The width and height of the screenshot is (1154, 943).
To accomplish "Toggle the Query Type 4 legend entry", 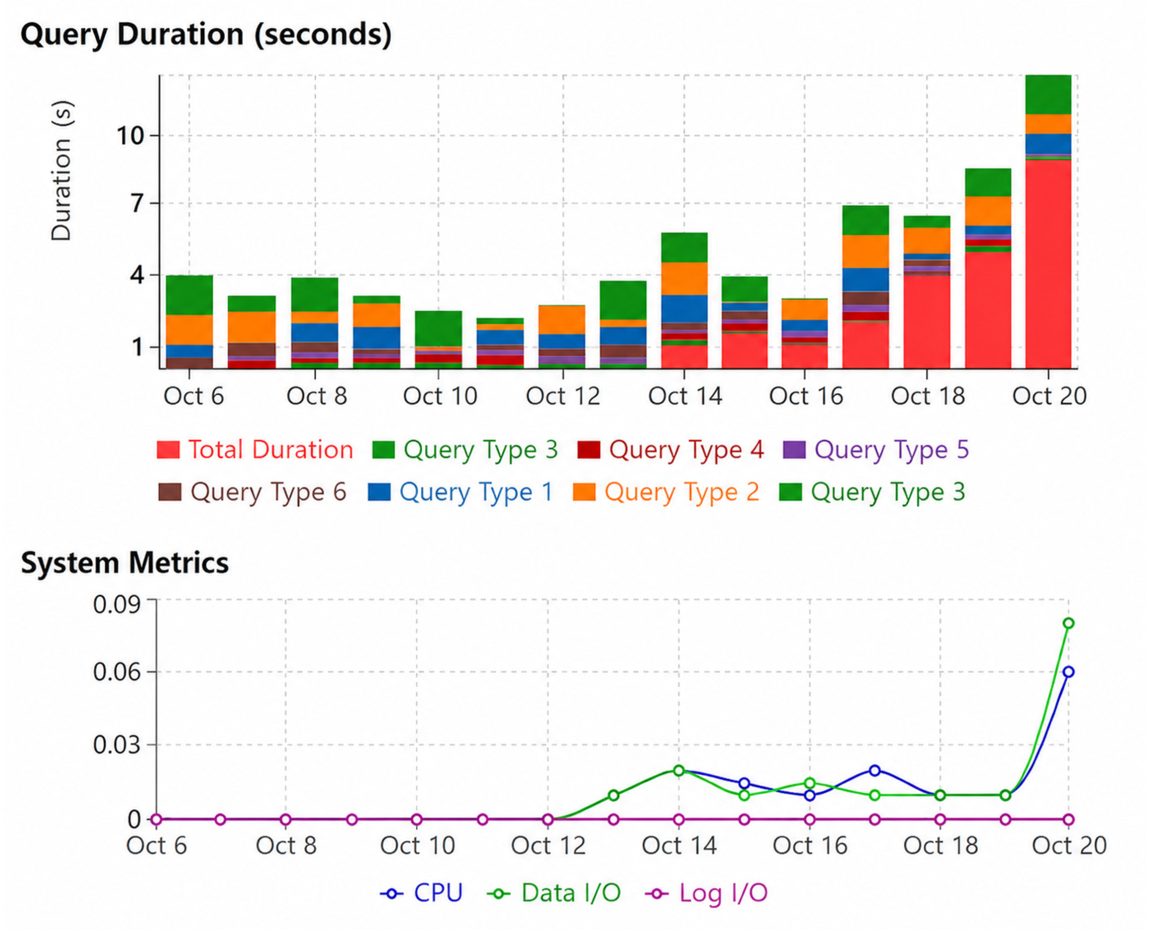I will (x=671, y=450).
